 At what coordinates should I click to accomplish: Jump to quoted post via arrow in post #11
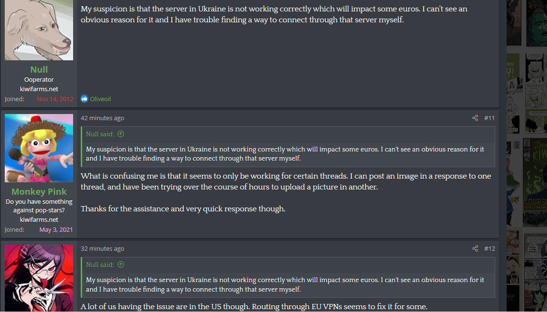pos(121,134)
